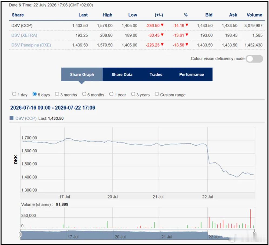Select the 1 day radio button
This screenshot has width=269, height=245.
(x=14, y=94)
